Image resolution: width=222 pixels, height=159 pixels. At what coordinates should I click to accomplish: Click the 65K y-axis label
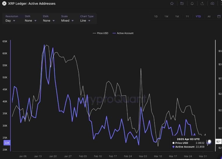point(5,41)
